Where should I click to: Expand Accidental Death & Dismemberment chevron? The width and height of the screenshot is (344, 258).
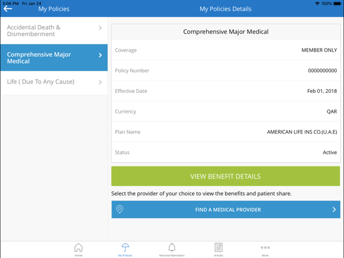pos(100,27)
